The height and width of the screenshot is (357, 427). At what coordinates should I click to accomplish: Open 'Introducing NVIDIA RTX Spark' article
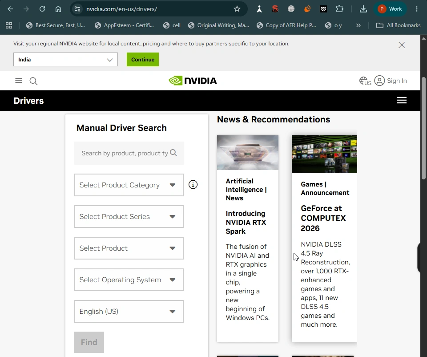[246, 223]
